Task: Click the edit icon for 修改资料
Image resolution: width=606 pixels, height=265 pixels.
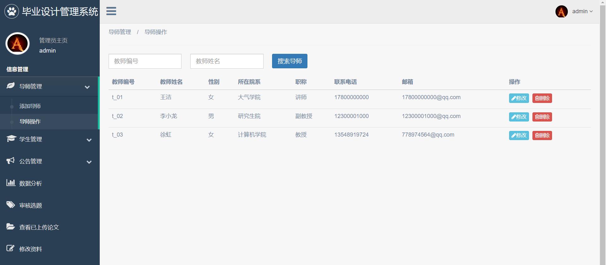Action: click(x=10, y=248)
